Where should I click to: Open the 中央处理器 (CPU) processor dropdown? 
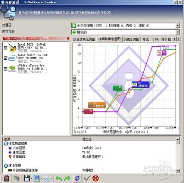[178, 25]
